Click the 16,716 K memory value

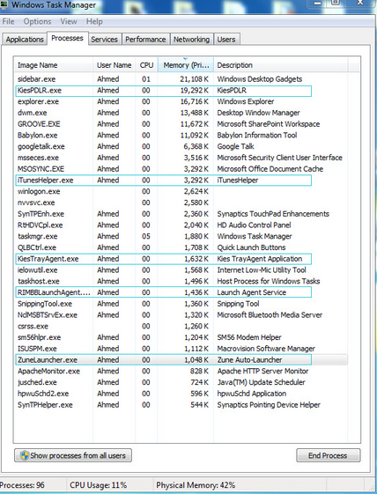click(x=194, y=101)
